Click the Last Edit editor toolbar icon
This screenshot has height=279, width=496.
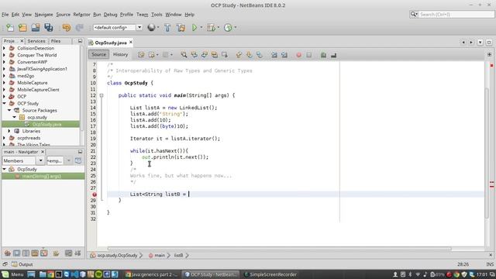coord(141,55)
